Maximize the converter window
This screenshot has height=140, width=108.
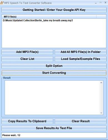[101, 3]
